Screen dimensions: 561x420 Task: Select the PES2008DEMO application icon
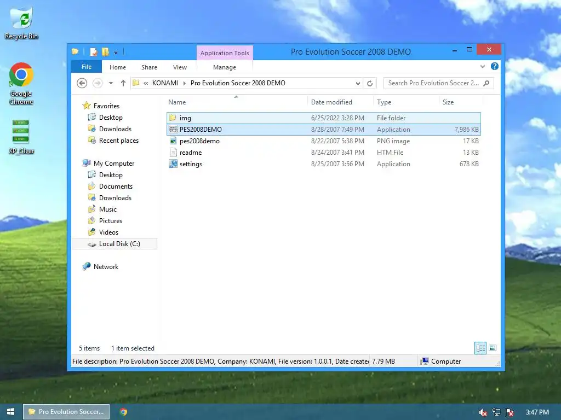click(x=173, y=129)
